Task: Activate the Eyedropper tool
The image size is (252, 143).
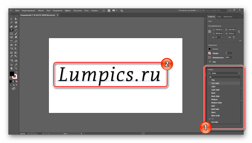Action: [12, 56]
